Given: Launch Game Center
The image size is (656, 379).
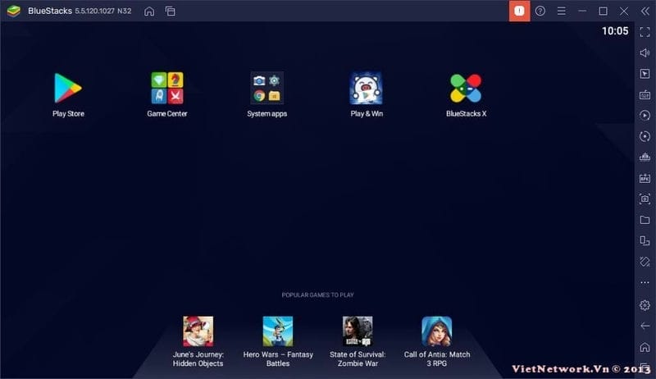Looking at the screenshot, I should pyautogui.click(x=167, y=88).
